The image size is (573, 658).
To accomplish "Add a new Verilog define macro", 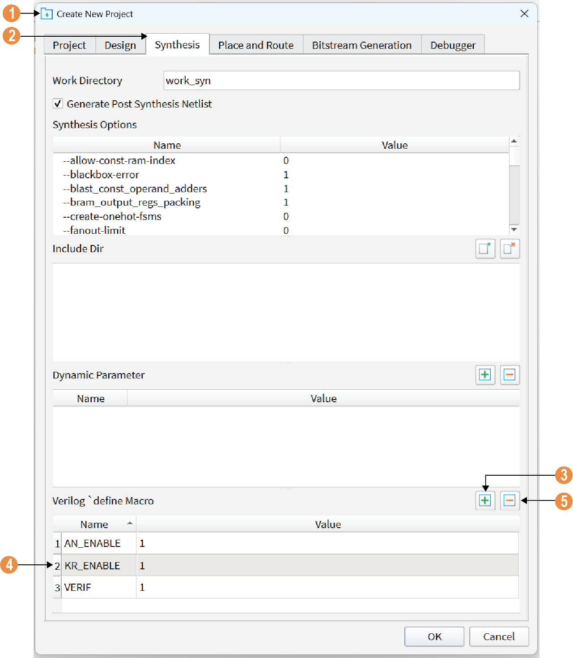I will [485, 500].
